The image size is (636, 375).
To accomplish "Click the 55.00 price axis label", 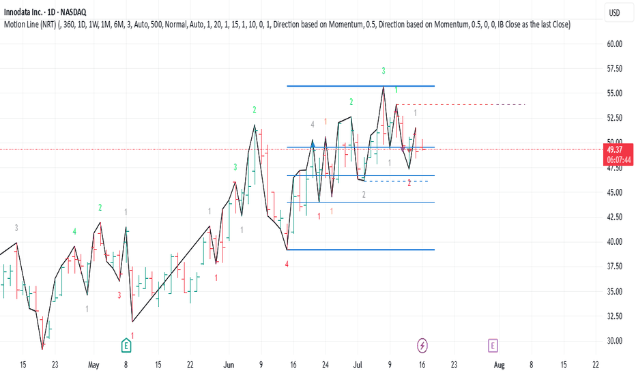I will coord(614,93).
